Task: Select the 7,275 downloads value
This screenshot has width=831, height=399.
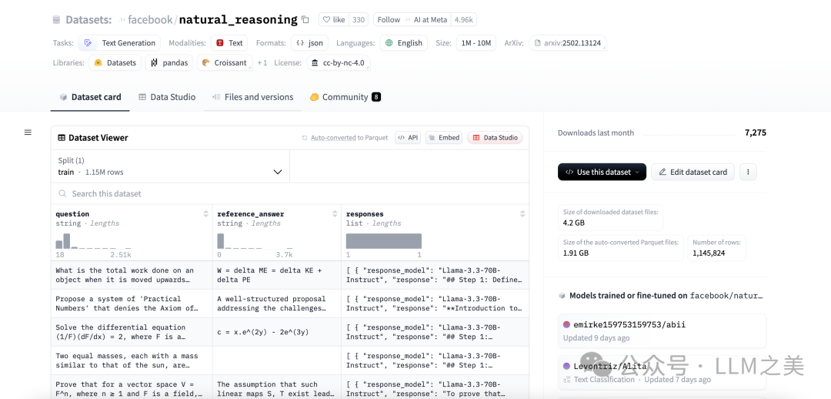Action: click(756, 132)
